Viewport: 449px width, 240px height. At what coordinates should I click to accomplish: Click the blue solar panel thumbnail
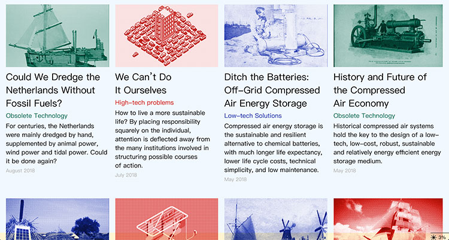(57, 219)
